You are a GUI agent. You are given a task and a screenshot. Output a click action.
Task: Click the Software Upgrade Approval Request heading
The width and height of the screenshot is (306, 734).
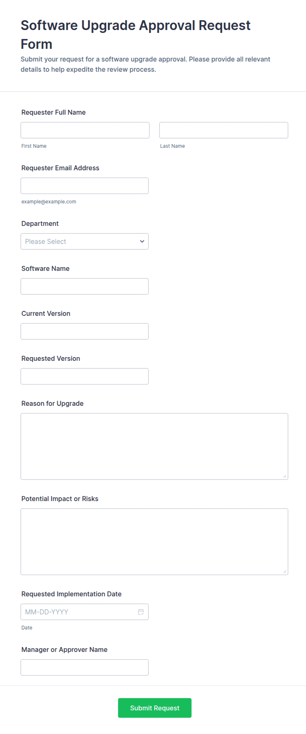point(136,35)
